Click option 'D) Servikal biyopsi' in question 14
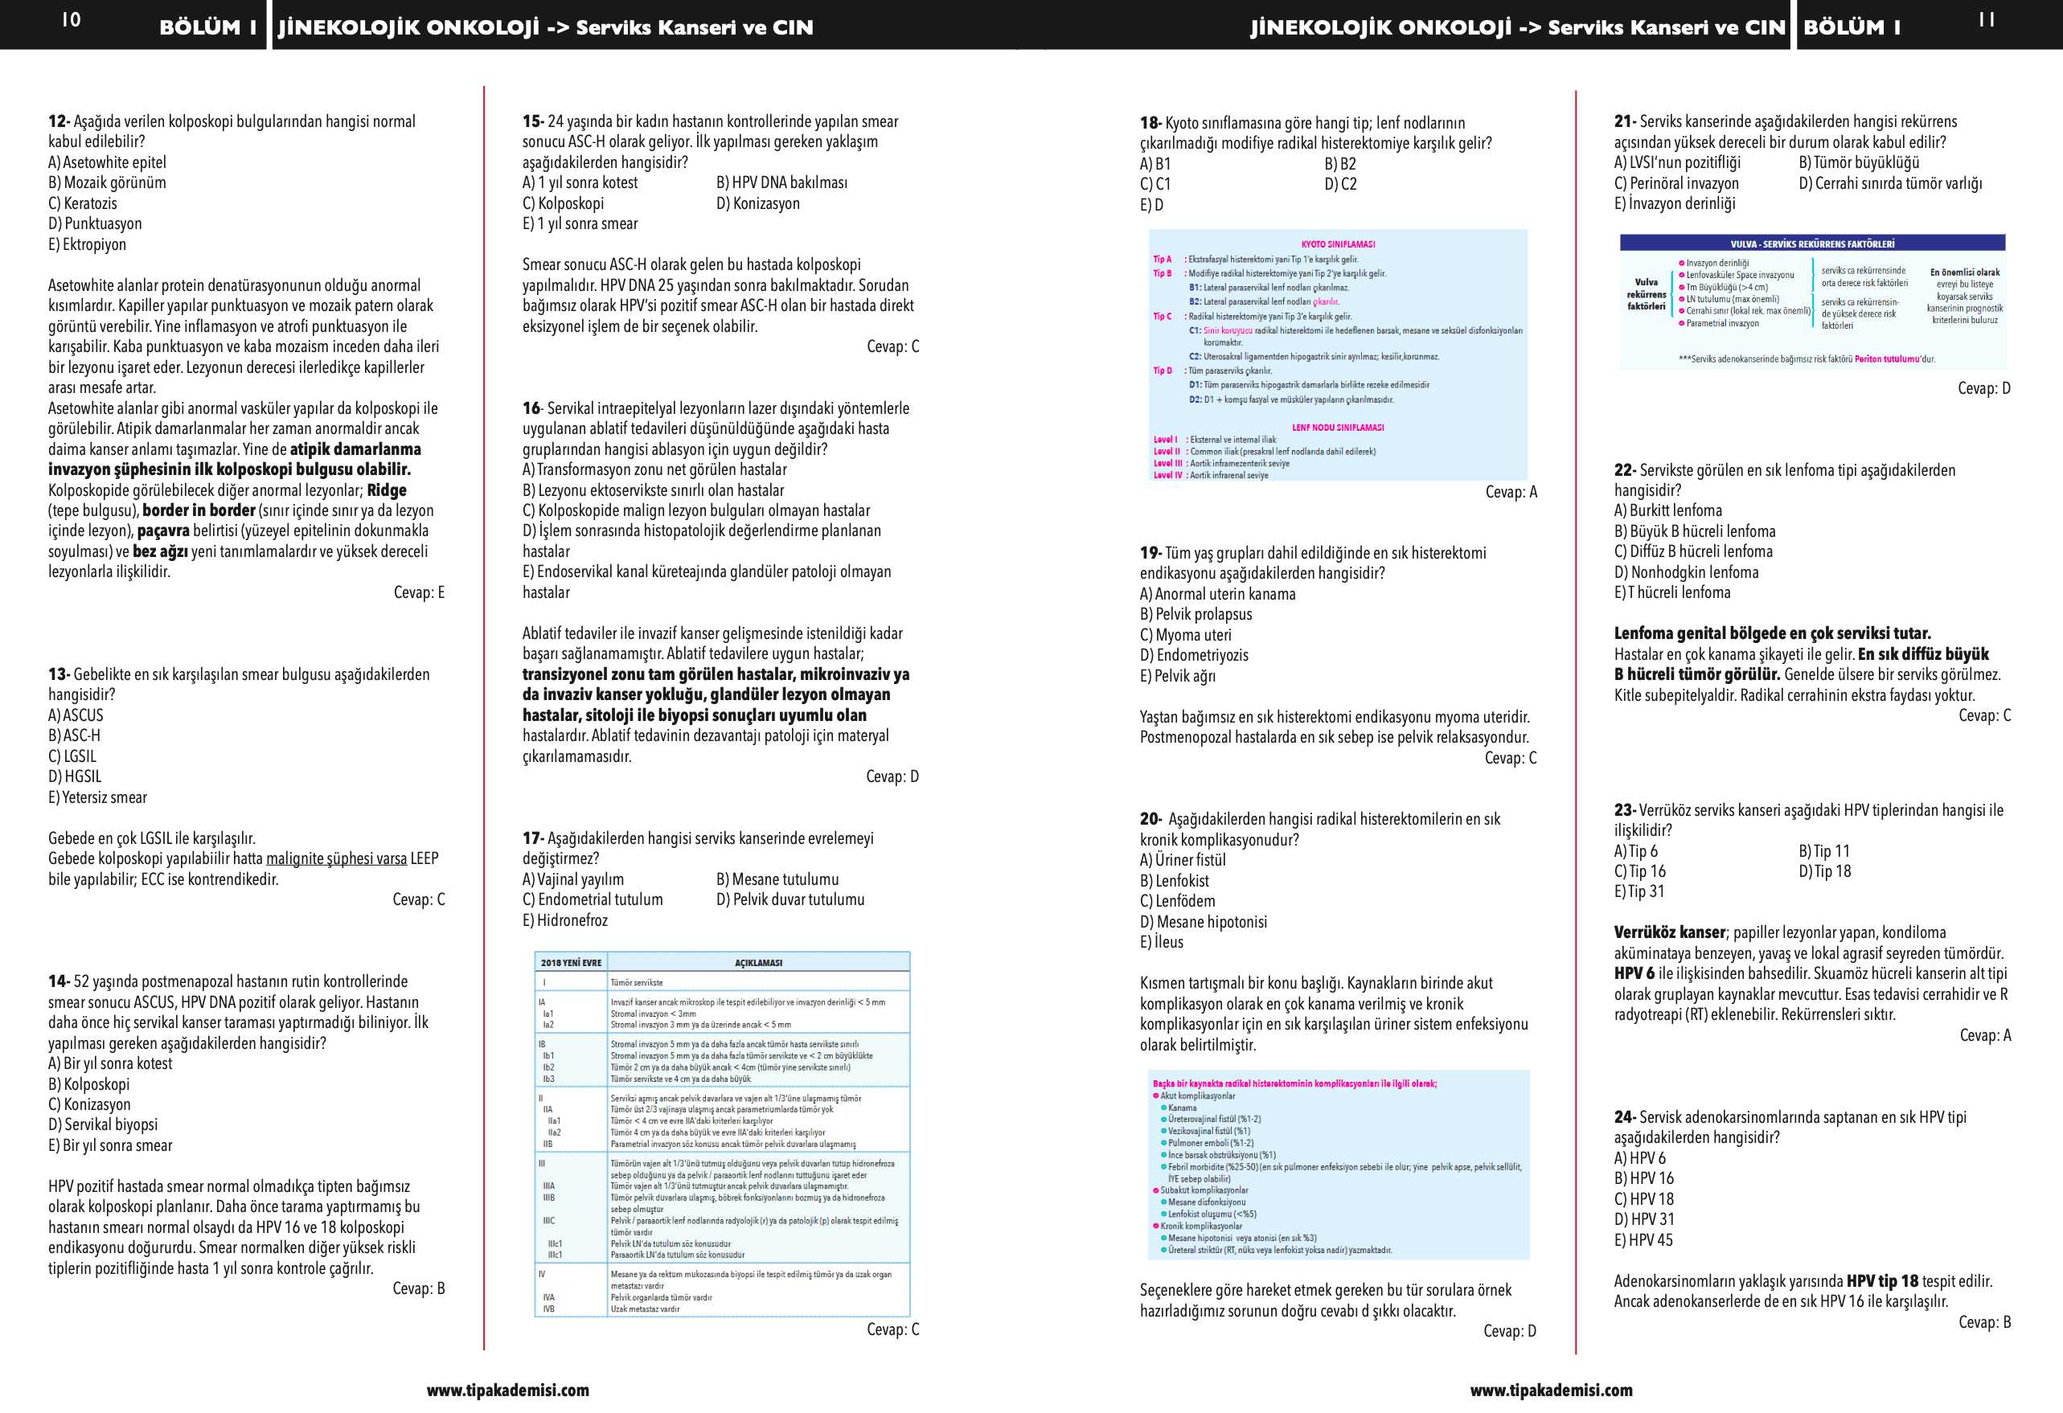The height and width of the screenshot is (1413, 2063). [103, 1124]
